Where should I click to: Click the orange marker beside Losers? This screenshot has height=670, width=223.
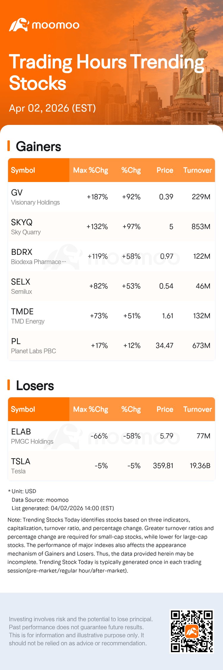click(x=9, y=385)
